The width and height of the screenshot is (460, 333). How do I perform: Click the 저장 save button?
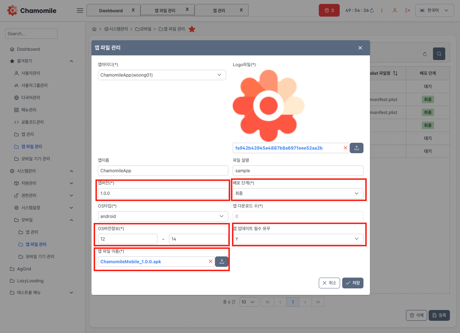coord(353,283)
